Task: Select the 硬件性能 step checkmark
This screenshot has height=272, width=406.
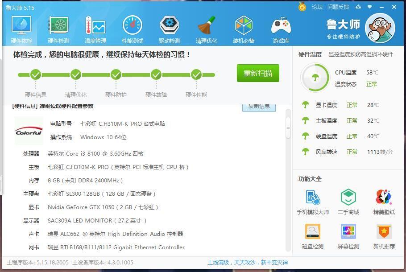Action: point(196,75)
